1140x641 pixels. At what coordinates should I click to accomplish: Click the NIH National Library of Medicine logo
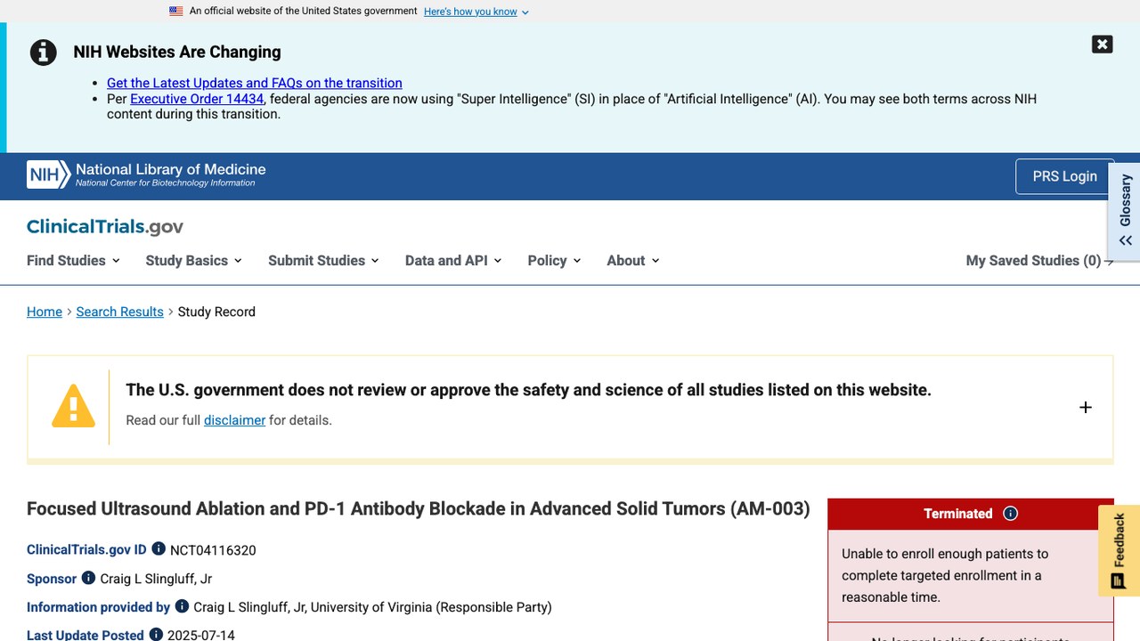point(146,174)
